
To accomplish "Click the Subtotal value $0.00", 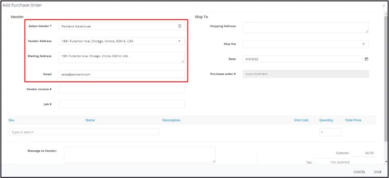I will 369,153.
